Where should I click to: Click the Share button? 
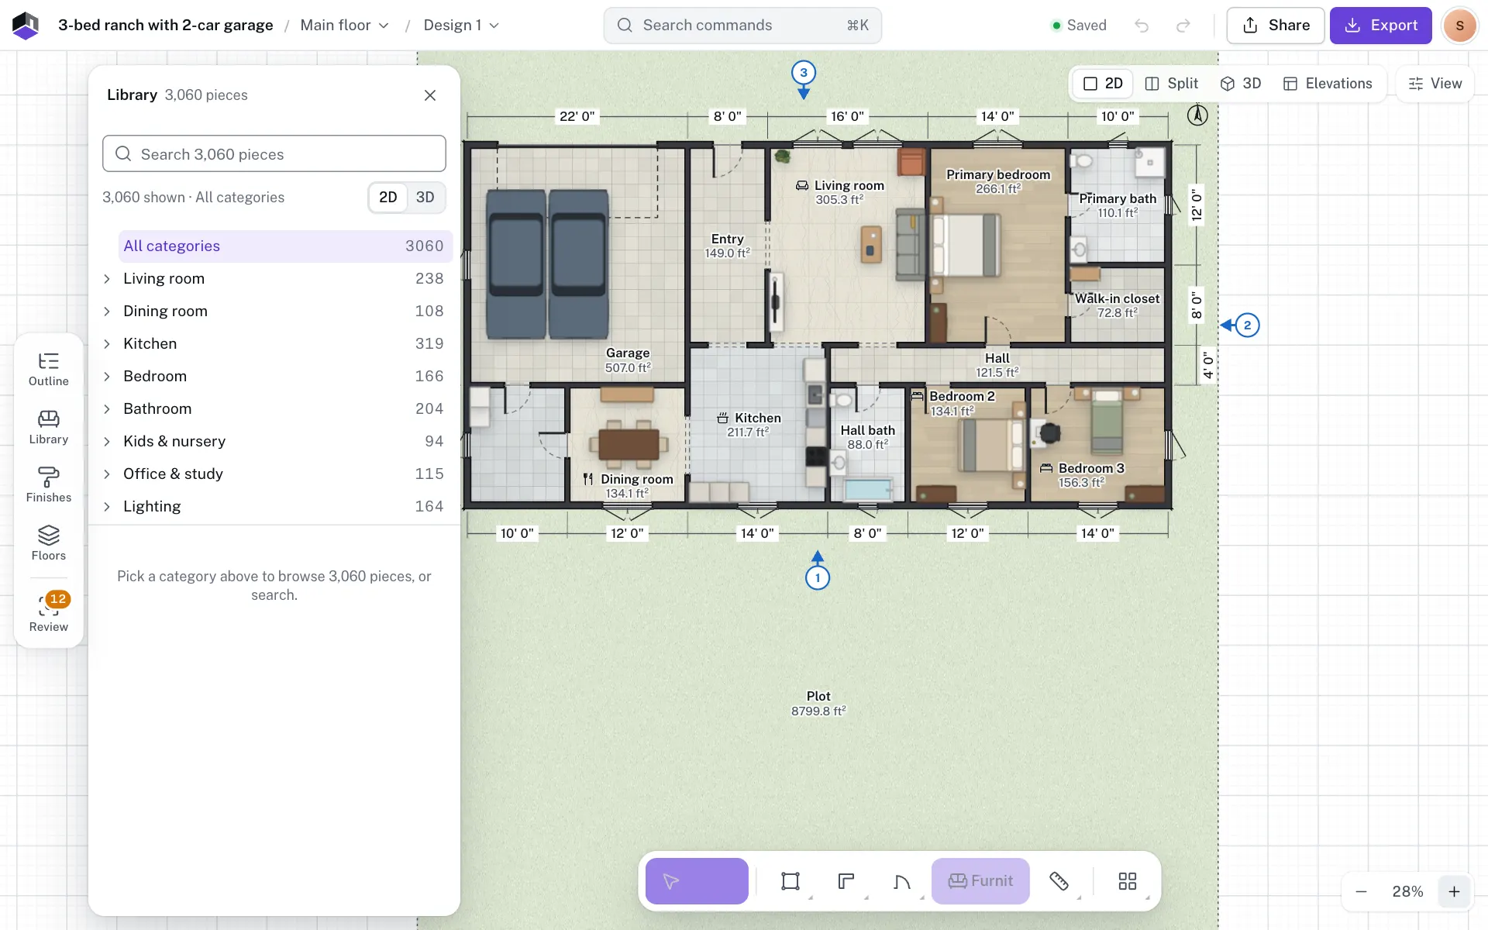1276,26
